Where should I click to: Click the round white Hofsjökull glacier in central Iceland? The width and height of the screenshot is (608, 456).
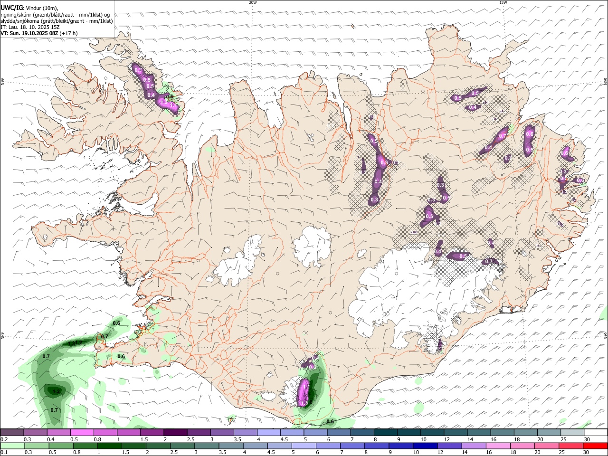point(312,247)
